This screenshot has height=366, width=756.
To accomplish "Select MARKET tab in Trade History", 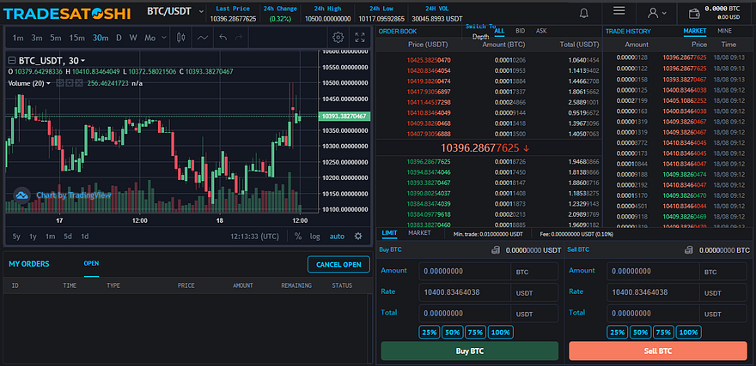I will coord(695,31).
